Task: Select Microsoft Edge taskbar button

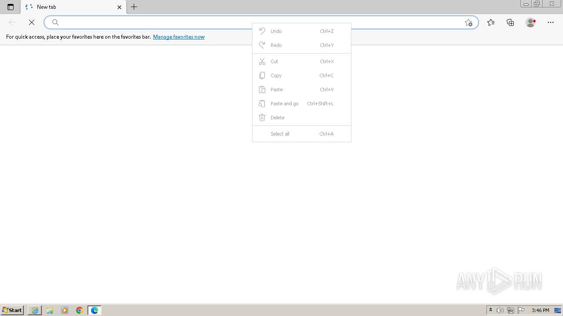Action: pos(95,310)
